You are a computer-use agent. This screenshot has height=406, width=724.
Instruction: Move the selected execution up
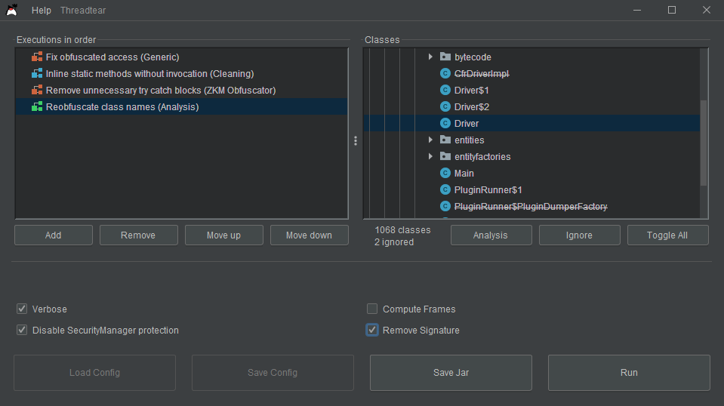[224, 235]
